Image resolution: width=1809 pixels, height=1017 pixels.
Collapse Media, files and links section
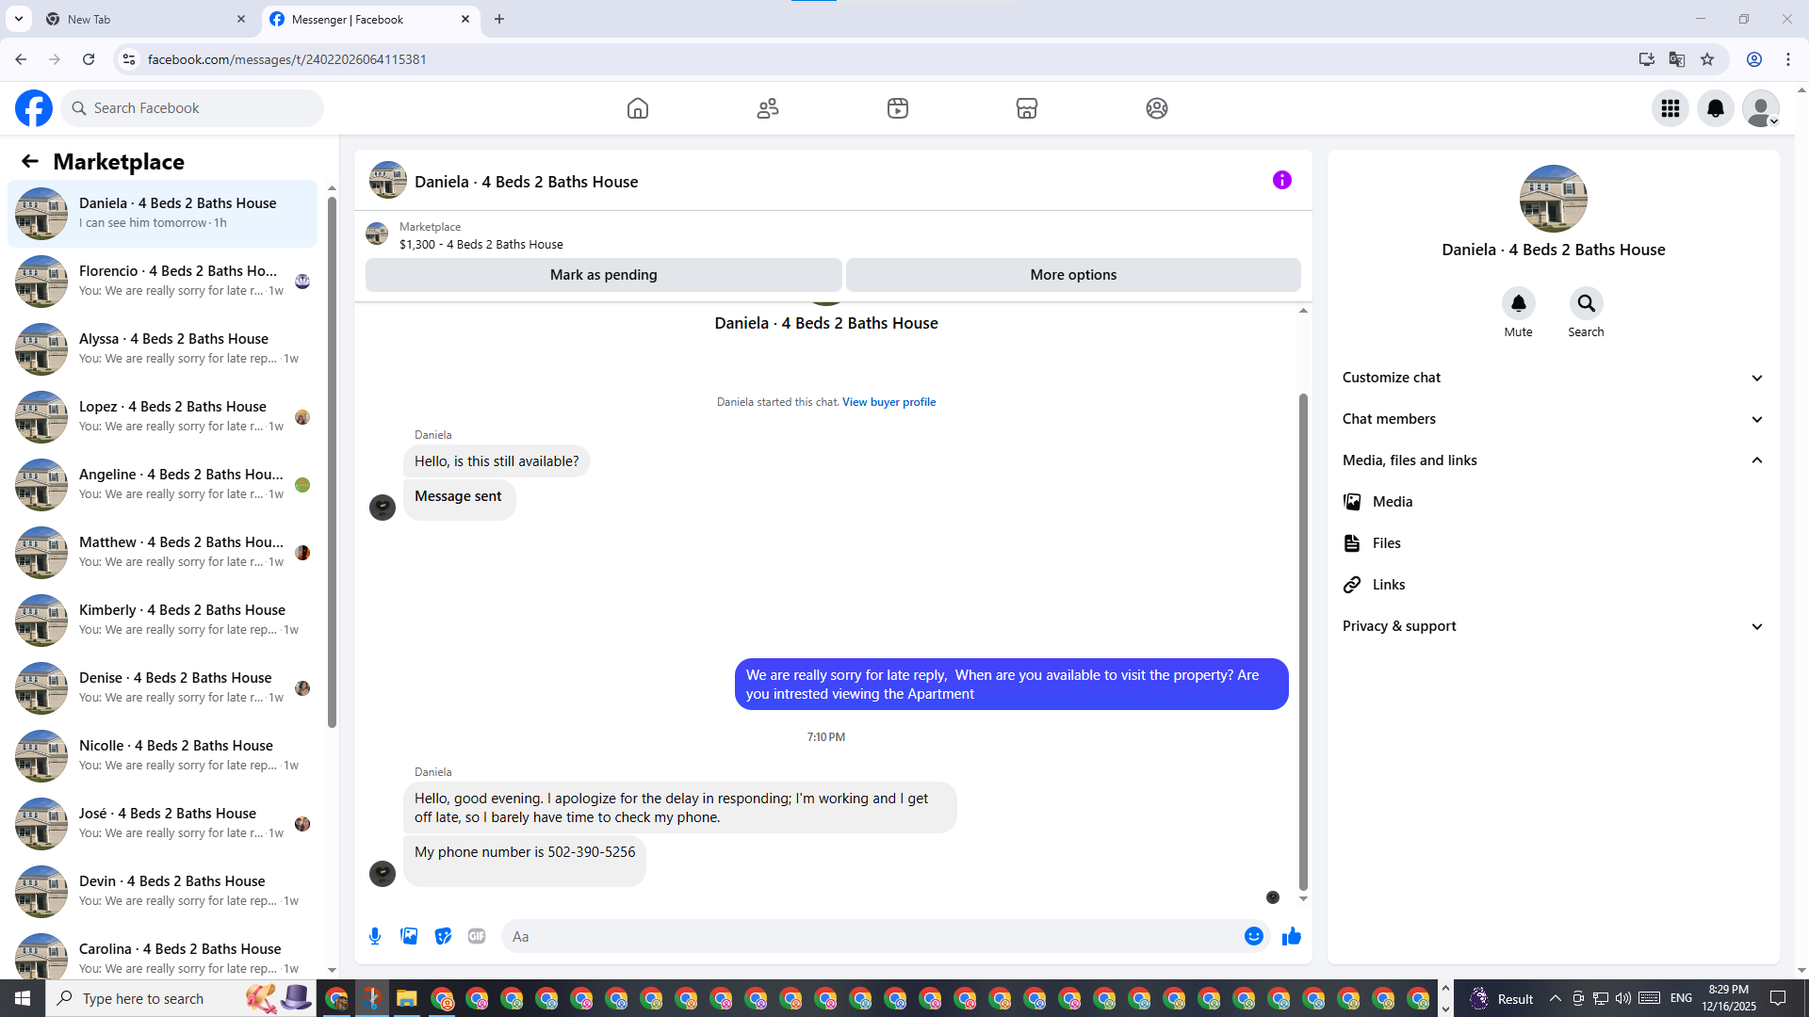[x=1554, y=460]
